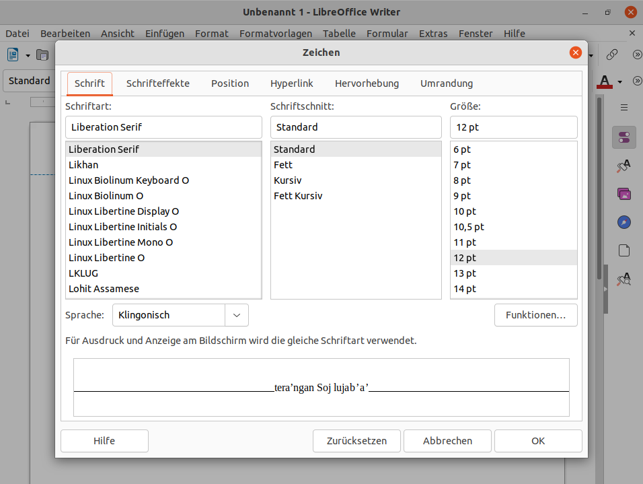The height and width of the screenshot is (484, 643).
Task: Open the sidebar settings hamburger menu
Action: tap(624, 108)
